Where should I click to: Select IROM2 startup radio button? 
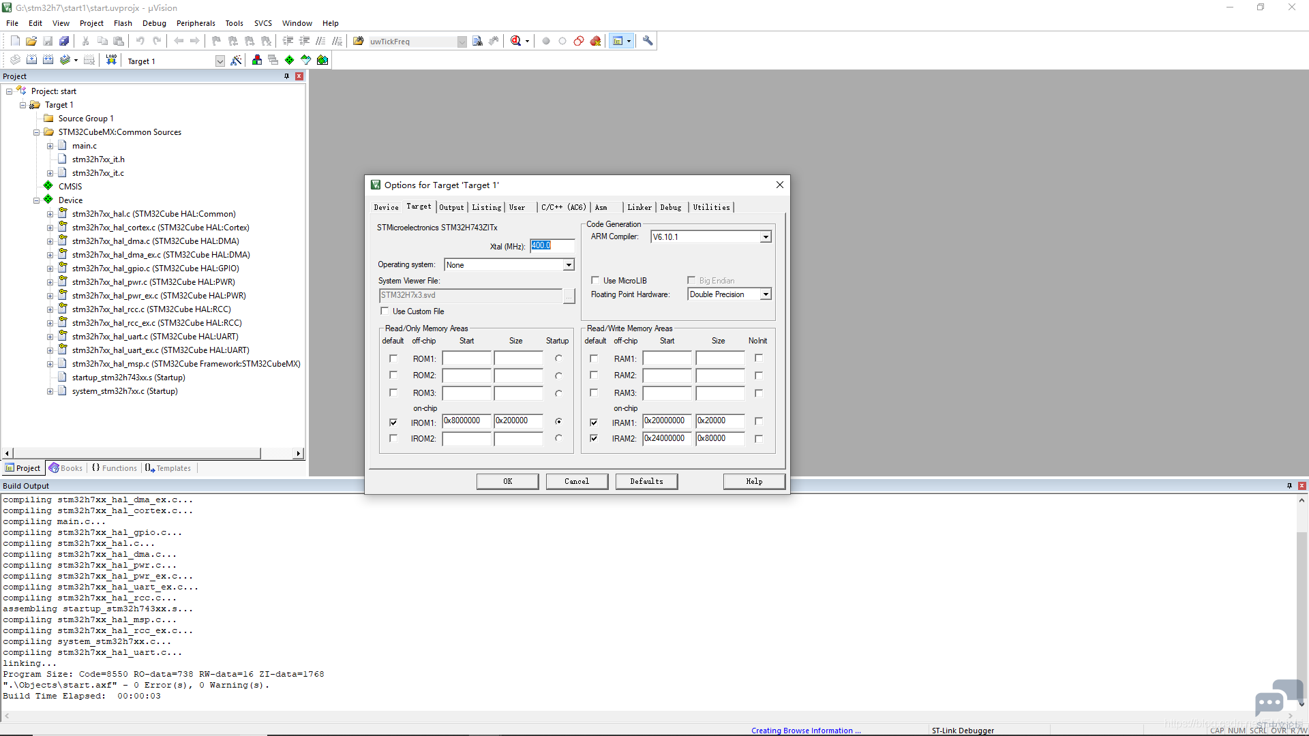point(558,438)
